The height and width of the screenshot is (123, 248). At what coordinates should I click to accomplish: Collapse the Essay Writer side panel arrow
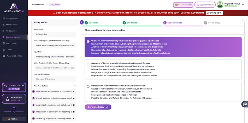[82, 22]
